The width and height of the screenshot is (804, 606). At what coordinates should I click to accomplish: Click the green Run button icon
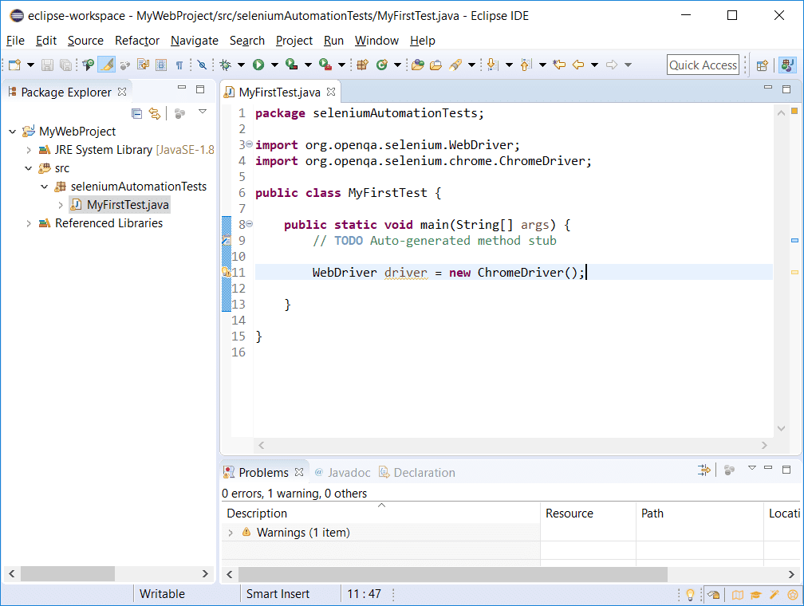click(258, 65)
